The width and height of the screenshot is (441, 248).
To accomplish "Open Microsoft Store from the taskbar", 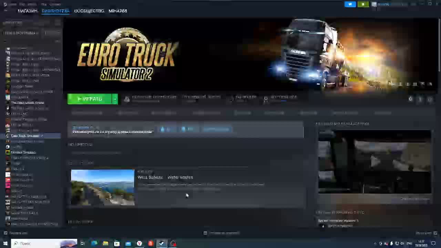I will click(117, 244).
